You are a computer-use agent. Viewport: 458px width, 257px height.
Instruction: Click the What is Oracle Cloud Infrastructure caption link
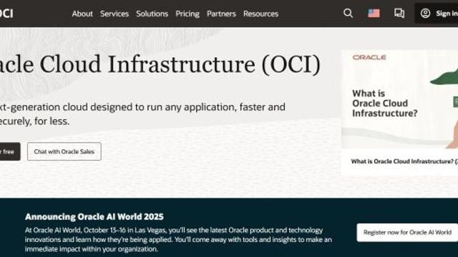pyautogui.click(x=404, y=161)
